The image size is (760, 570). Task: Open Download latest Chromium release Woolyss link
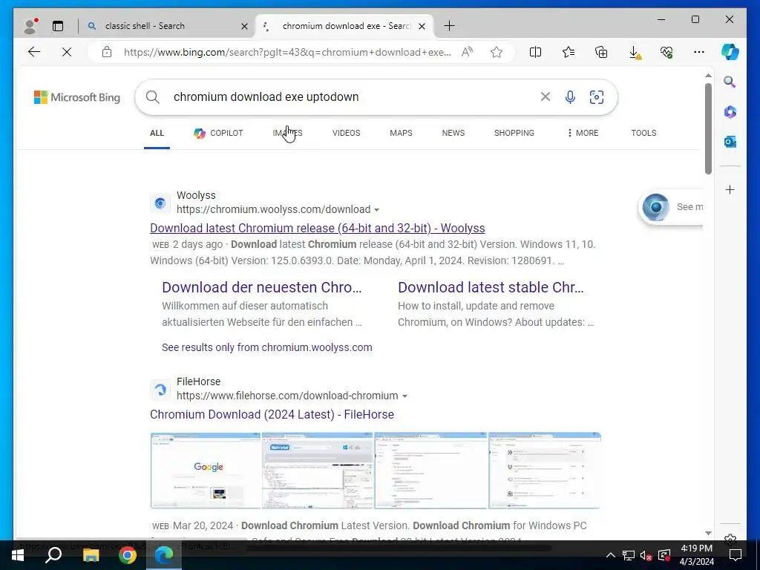pos(318,228)
